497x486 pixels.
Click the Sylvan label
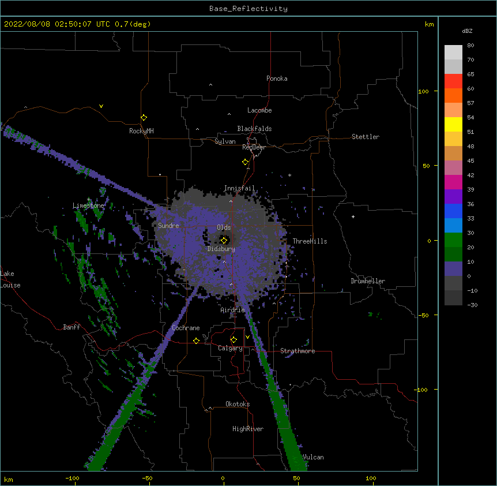pos(225,141)
